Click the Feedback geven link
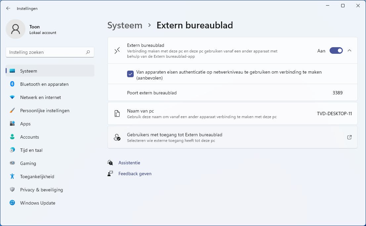Viewport: 366px width, 226px height. (135, 174)
